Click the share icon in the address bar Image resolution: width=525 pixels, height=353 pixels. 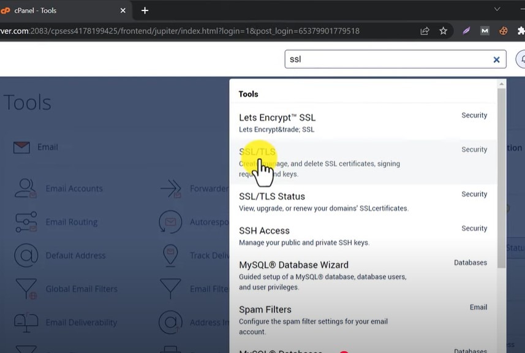pyautogui.click(x=424, y=29)
